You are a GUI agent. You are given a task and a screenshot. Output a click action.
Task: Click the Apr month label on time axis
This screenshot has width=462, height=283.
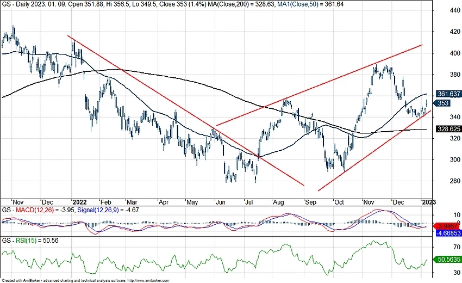point(164,202)
